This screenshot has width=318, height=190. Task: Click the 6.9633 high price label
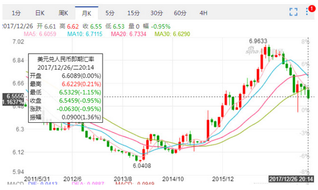258,41
